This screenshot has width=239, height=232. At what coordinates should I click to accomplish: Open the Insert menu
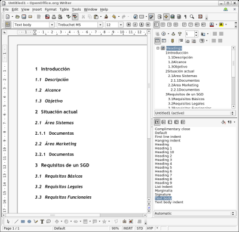pos(37,10)
